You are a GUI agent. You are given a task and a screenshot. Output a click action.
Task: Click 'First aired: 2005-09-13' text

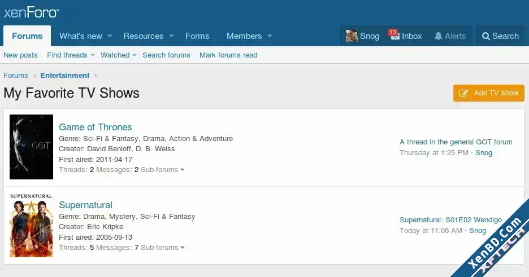96,238
